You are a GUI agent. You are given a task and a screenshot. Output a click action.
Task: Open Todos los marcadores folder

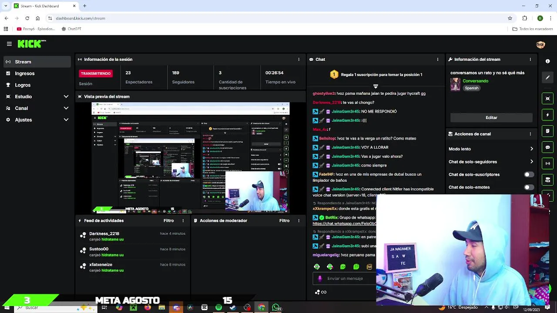click(x=533, y=29)
